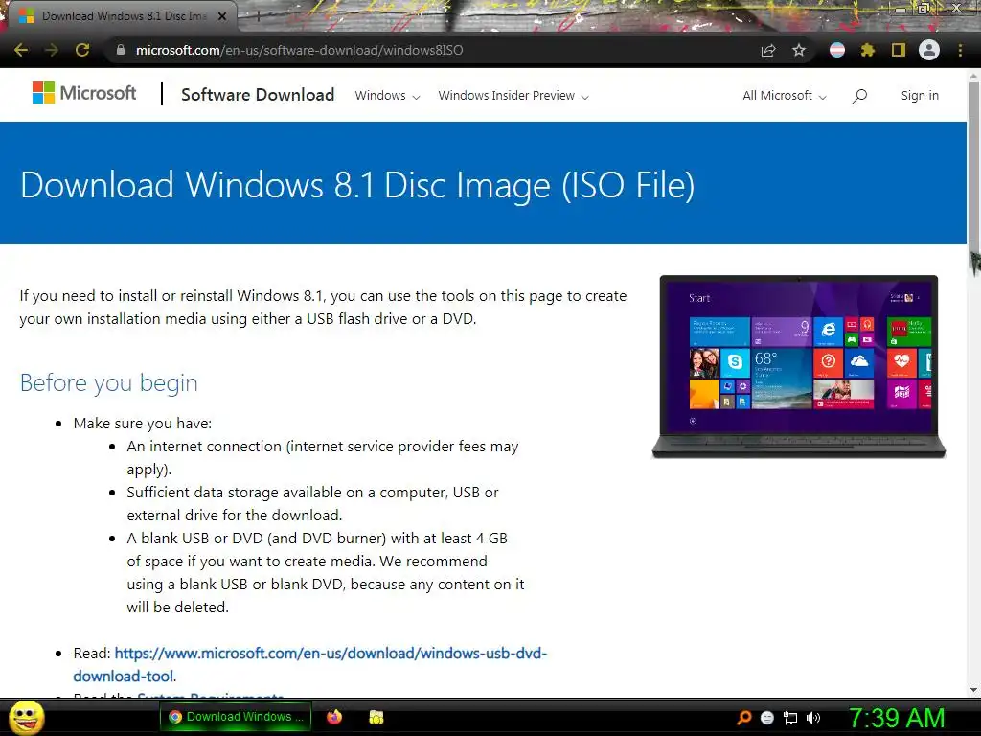Image resolution: width=981 pixels, height=736 pixels.
Task: Reload the current page
Action: (x=82, y=50)
